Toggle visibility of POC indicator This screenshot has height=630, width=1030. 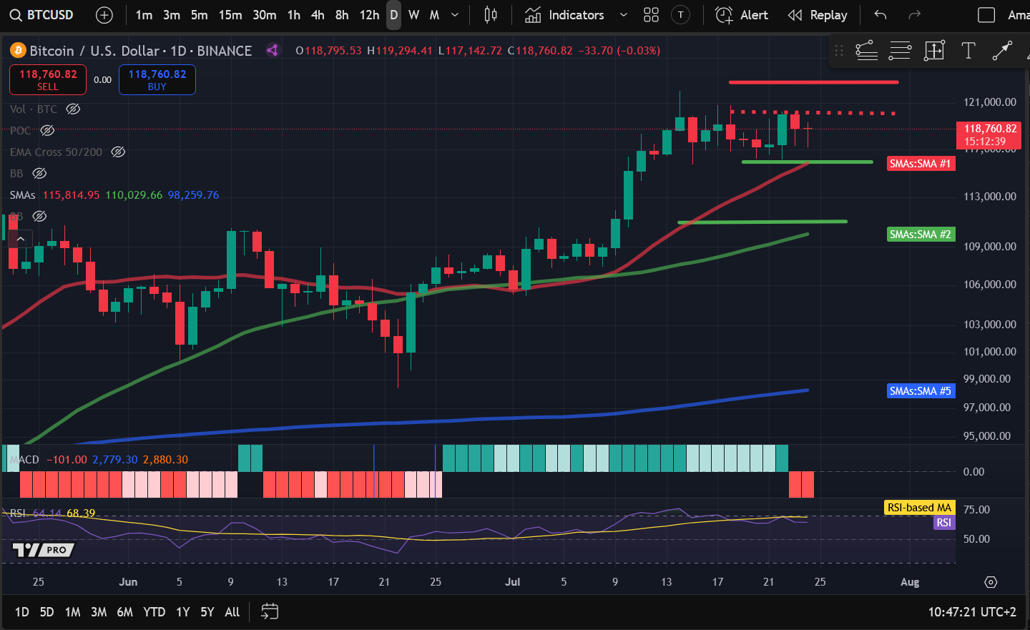click(x=47, y=131)
